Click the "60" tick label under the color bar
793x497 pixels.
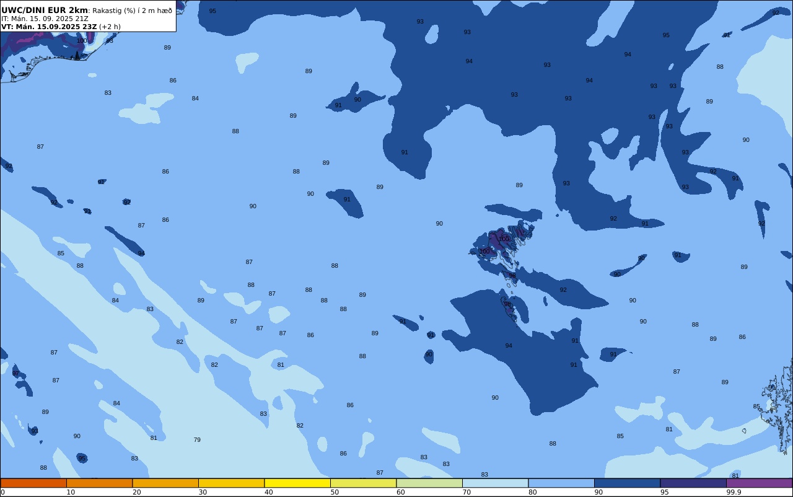point(400,492)
